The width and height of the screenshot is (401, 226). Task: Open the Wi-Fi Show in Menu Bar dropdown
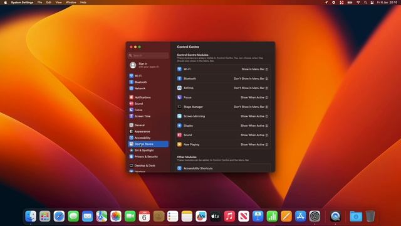point(255,69)
